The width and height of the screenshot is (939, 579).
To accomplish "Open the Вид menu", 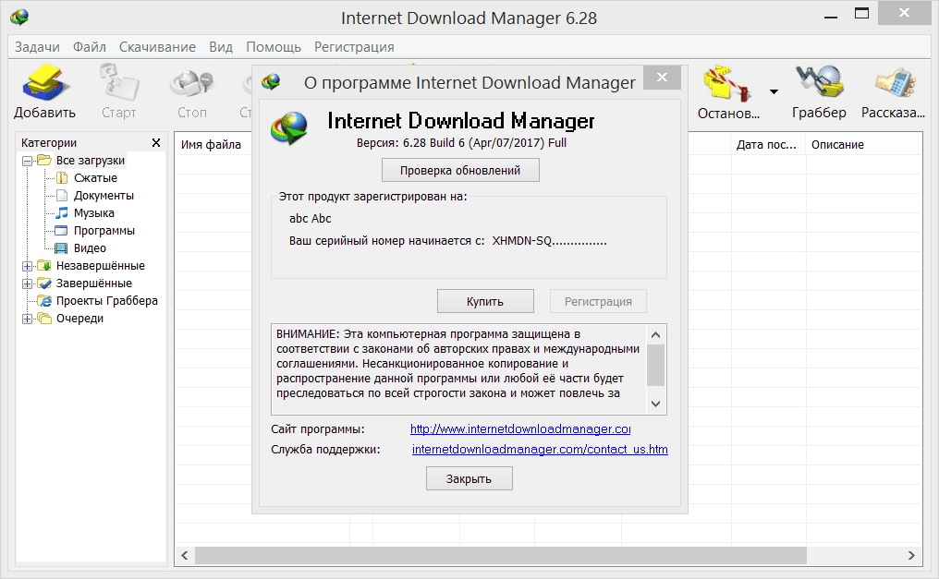I will pyautogui.click(x=220, y=47).
